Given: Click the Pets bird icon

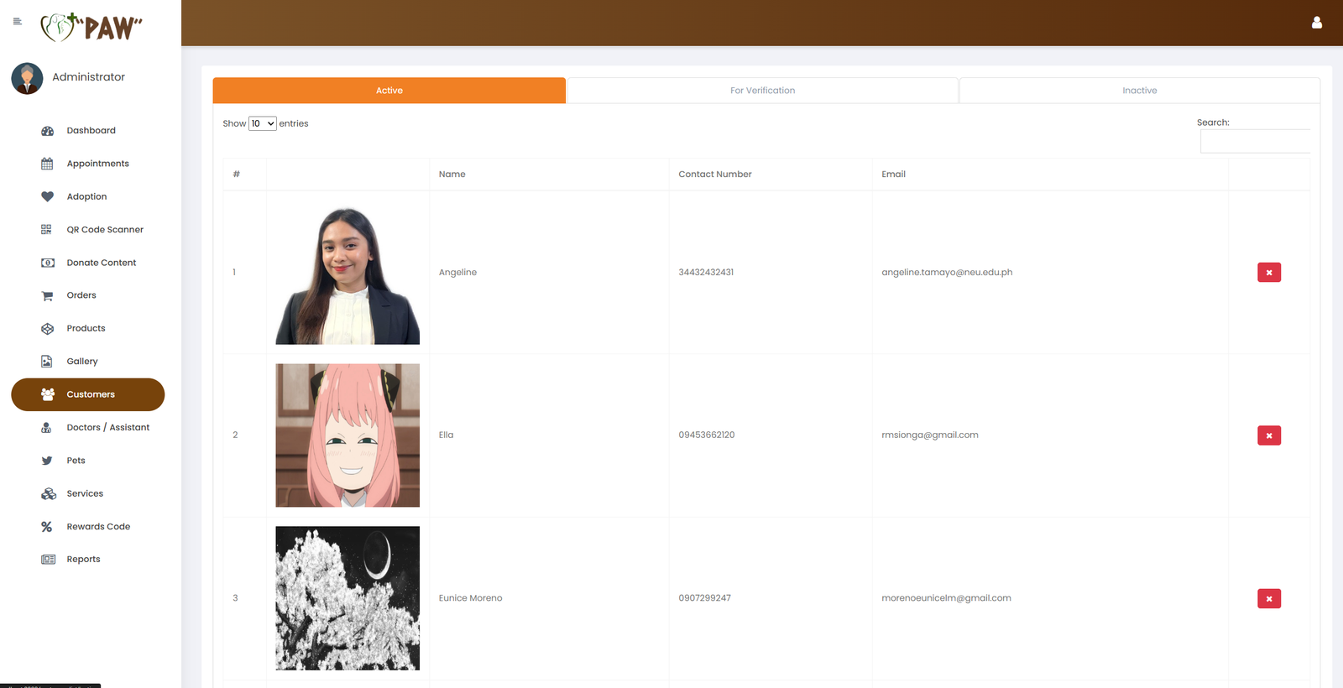Looking at the screenshot, I should (x=47, y=461).
